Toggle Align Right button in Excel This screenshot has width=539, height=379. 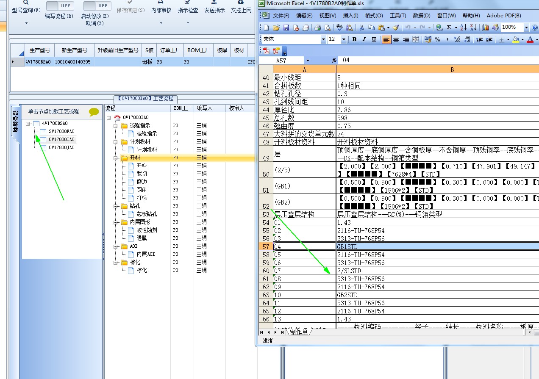point(406,39)
